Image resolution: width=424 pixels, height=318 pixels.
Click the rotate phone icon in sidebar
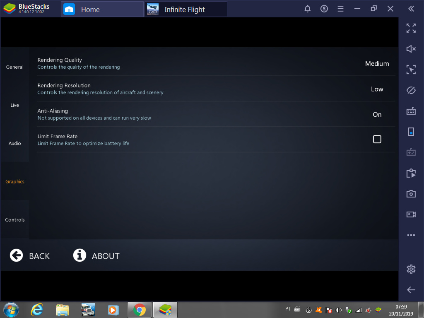[x=411, y=132]
